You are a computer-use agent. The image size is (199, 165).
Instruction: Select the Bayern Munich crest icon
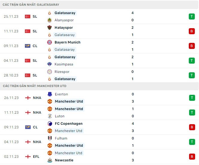pos(50,42)
